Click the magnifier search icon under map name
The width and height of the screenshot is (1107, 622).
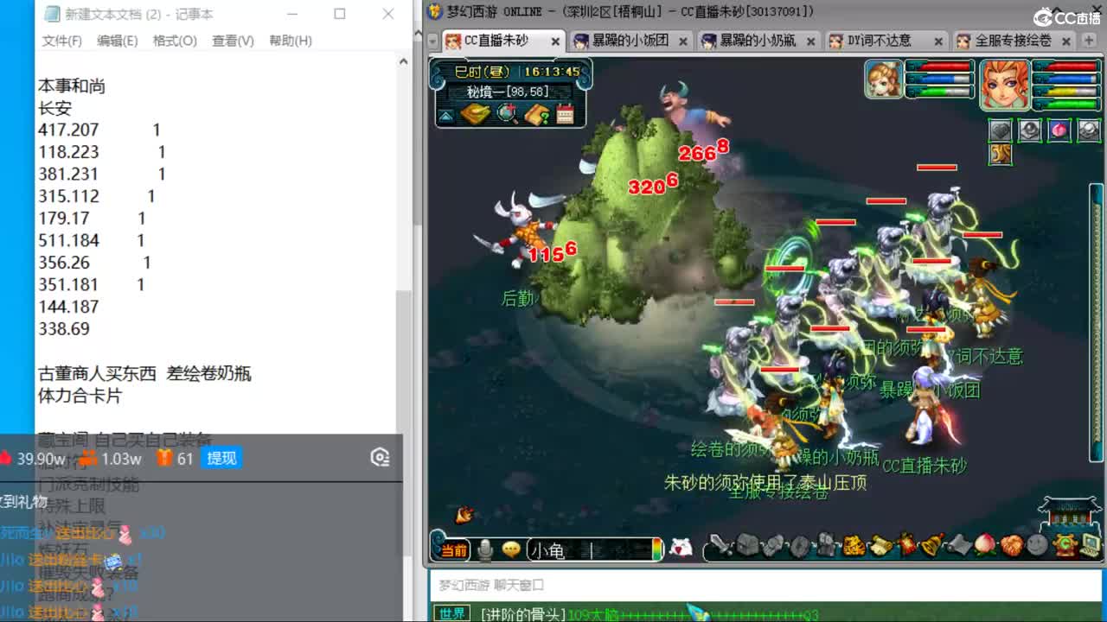click(x=507, y=114)
